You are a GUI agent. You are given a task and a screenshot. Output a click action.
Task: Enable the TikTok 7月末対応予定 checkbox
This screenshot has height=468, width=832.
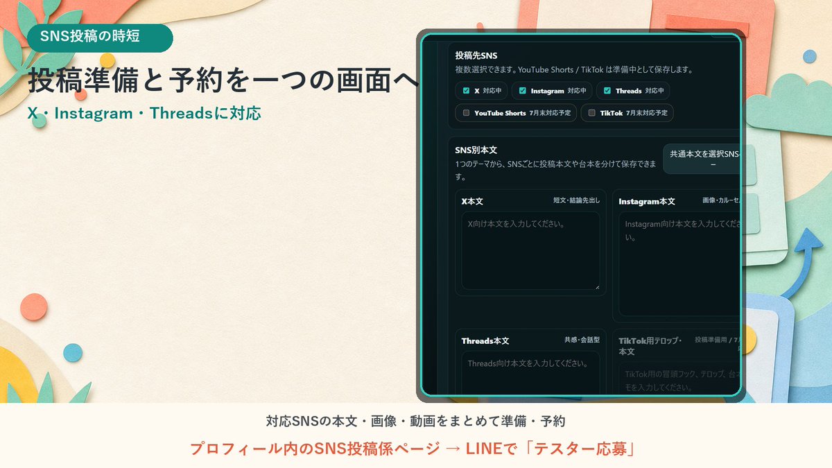[x=591, y=113]
